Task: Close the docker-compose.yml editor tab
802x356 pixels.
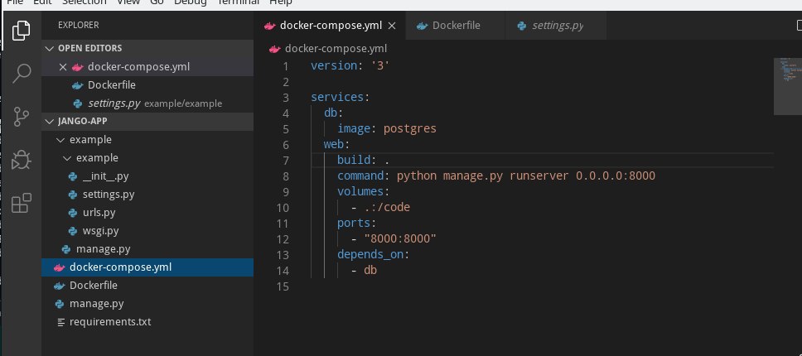Action: pos(392,26)
